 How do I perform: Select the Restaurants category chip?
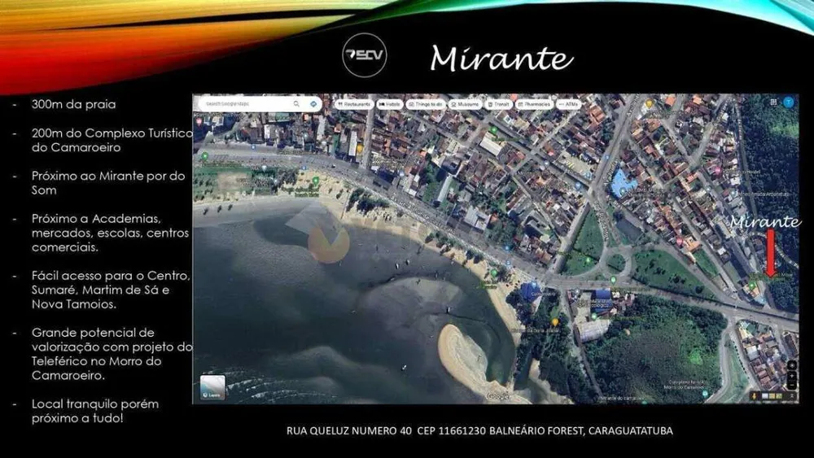click(x=354, y=104)
